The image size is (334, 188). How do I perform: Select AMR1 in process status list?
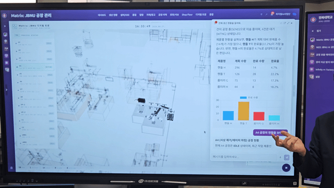38,136
